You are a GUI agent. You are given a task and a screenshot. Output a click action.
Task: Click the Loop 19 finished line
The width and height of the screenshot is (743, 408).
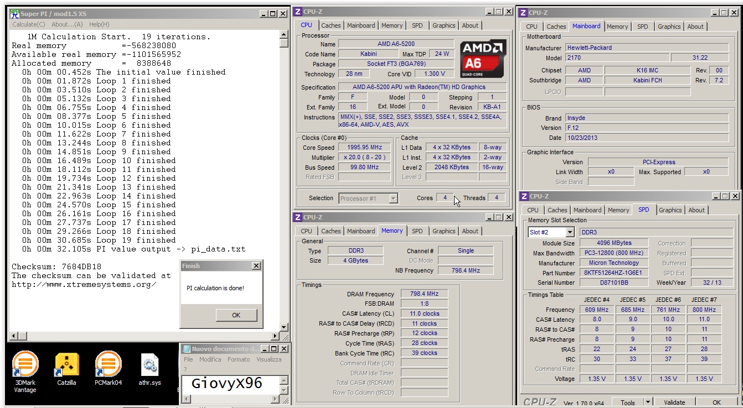coord(99,240)
